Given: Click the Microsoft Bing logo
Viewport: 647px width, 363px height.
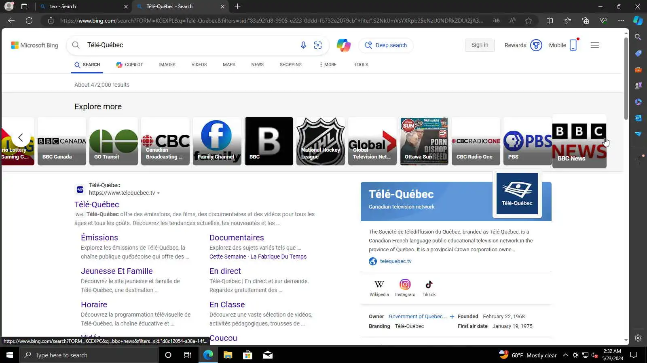Looking at the screenshot, I should (x=35, y=45).
